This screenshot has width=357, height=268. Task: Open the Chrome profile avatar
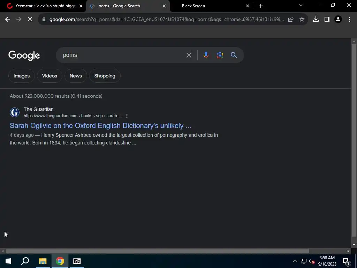(338, 20)
